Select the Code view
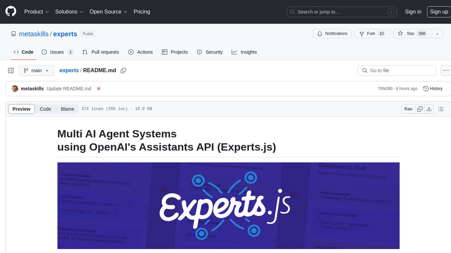 45,109
